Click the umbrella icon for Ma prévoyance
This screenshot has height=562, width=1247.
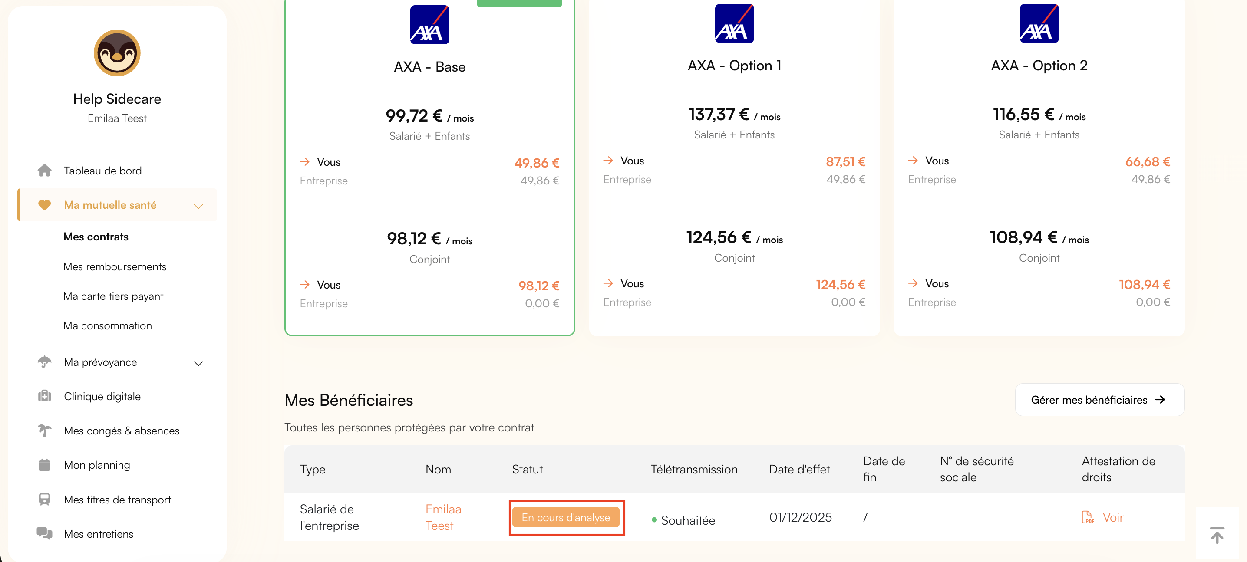tap(45, 362)
